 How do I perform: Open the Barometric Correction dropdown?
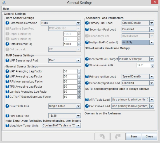pos(78,23)
